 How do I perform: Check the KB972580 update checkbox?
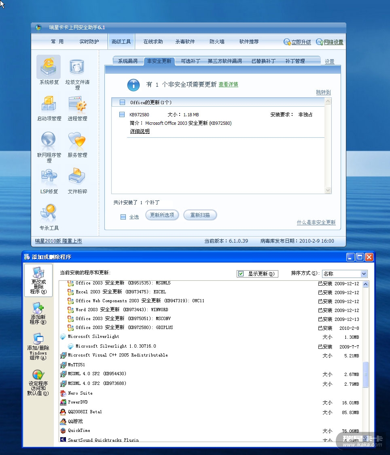tap(122, 115)
